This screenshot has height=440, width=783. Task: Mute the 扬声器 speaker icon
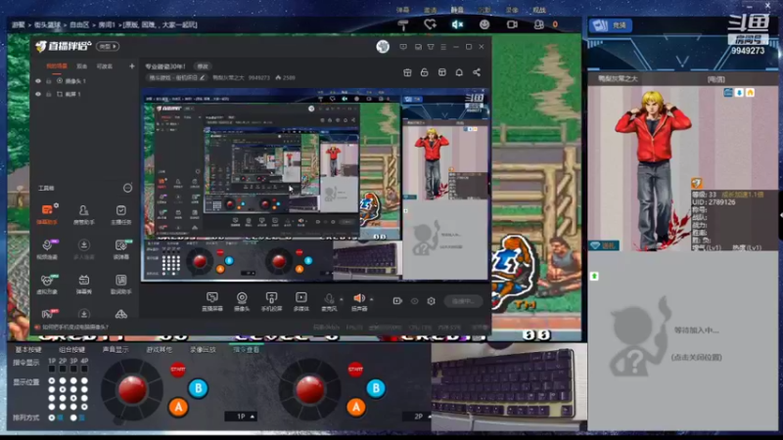359,298
